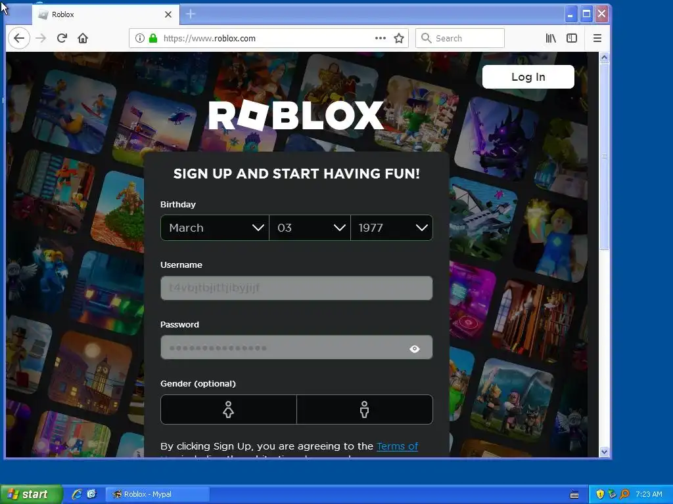Maximize the Mypal browser window

point(586,14)
